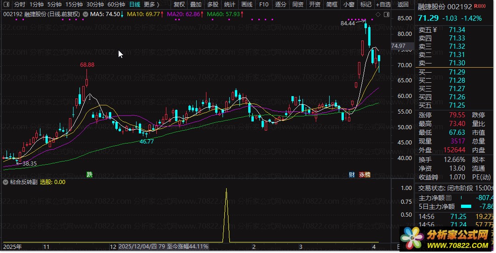
Task: Click the 标记 mark button
Action: [365, 5]
